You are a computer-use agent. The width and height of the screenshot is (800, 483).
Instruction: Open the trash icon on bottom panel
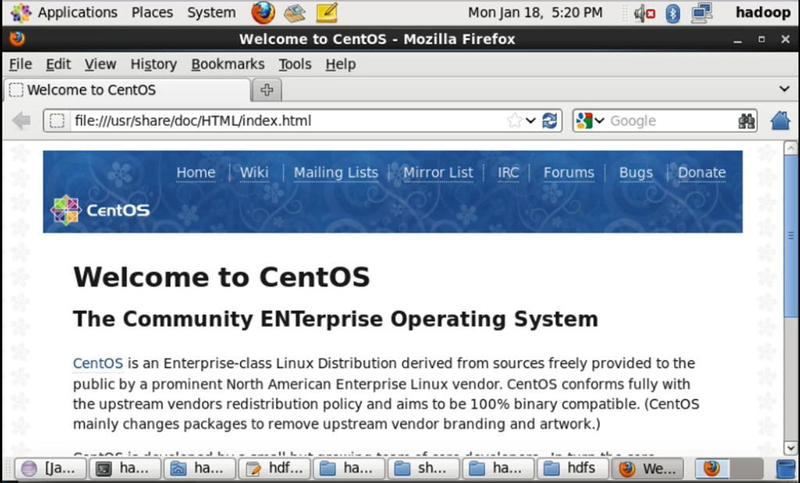785,468
